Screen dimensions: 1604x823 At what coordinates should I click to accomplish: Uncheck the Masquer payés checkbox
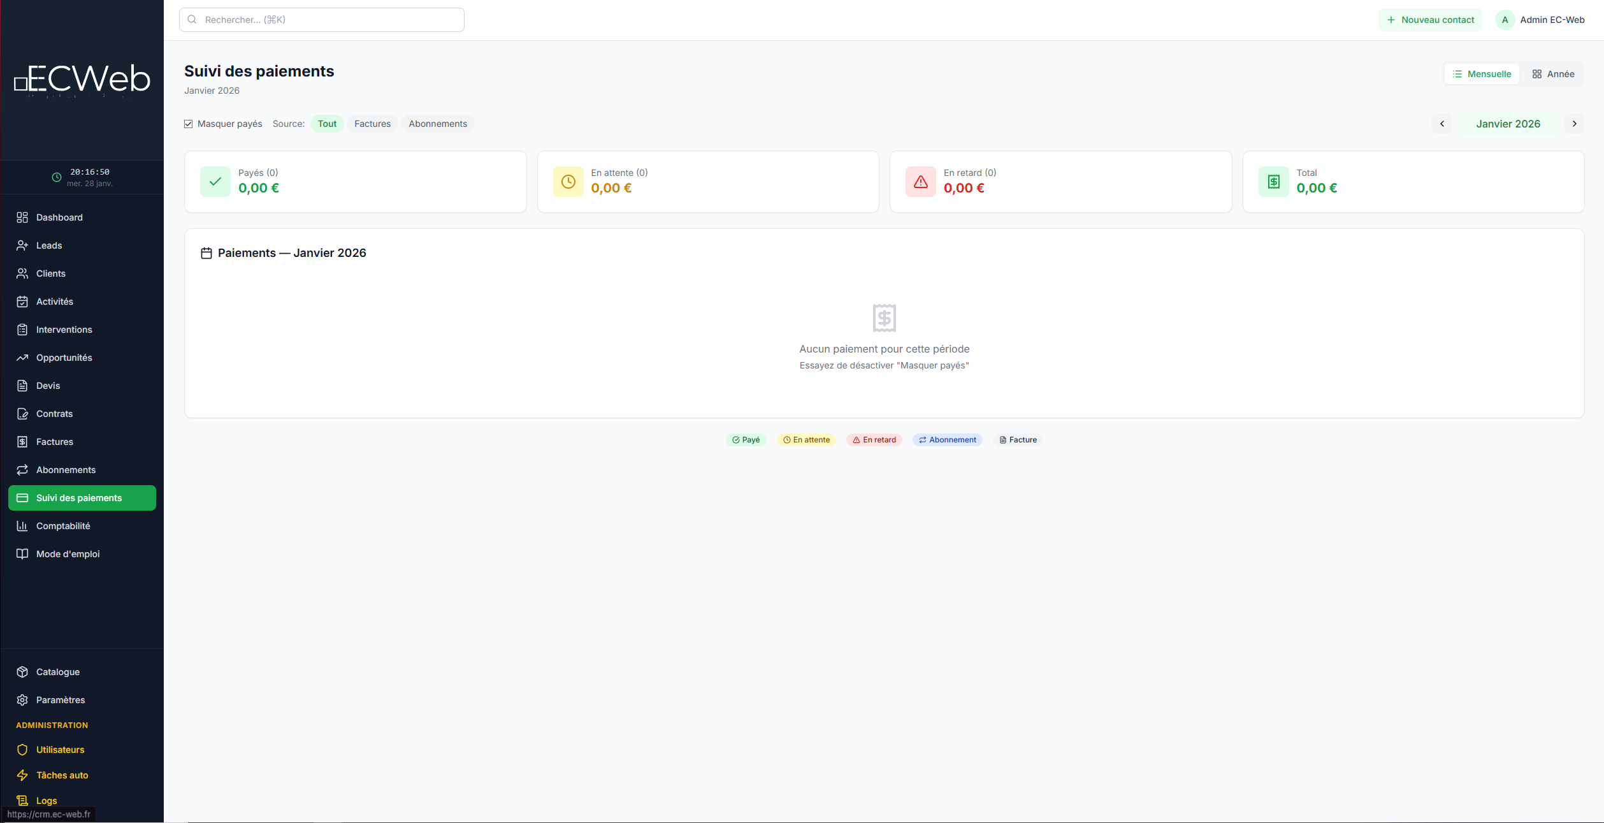[188, 123]
